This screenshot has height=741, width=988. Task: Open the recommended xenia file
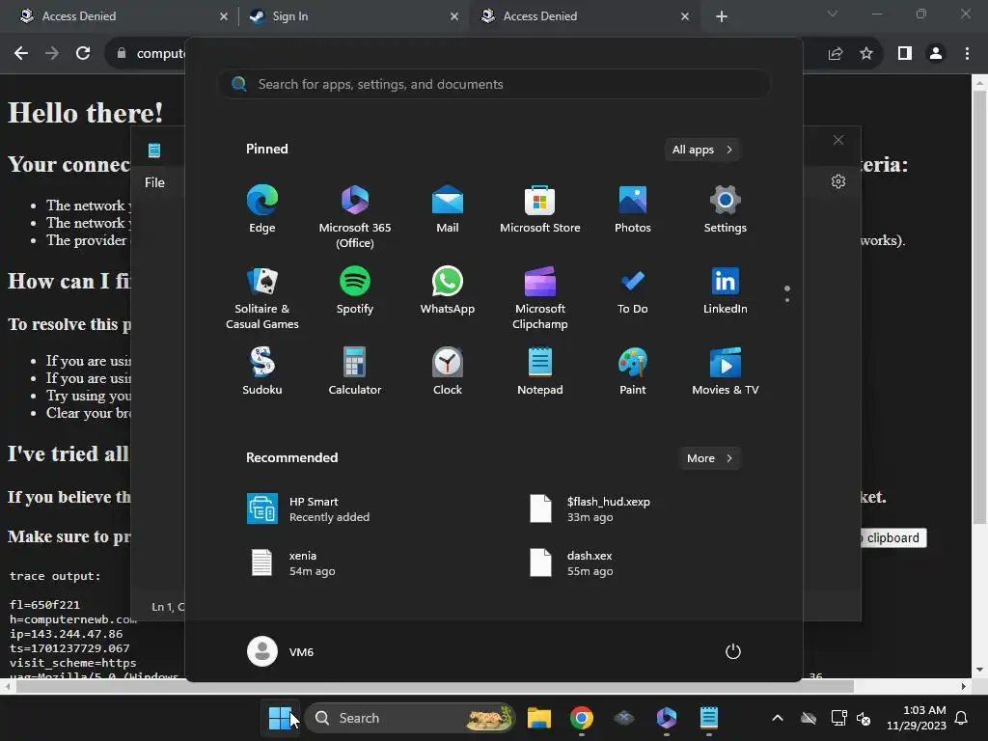point(294,563)
